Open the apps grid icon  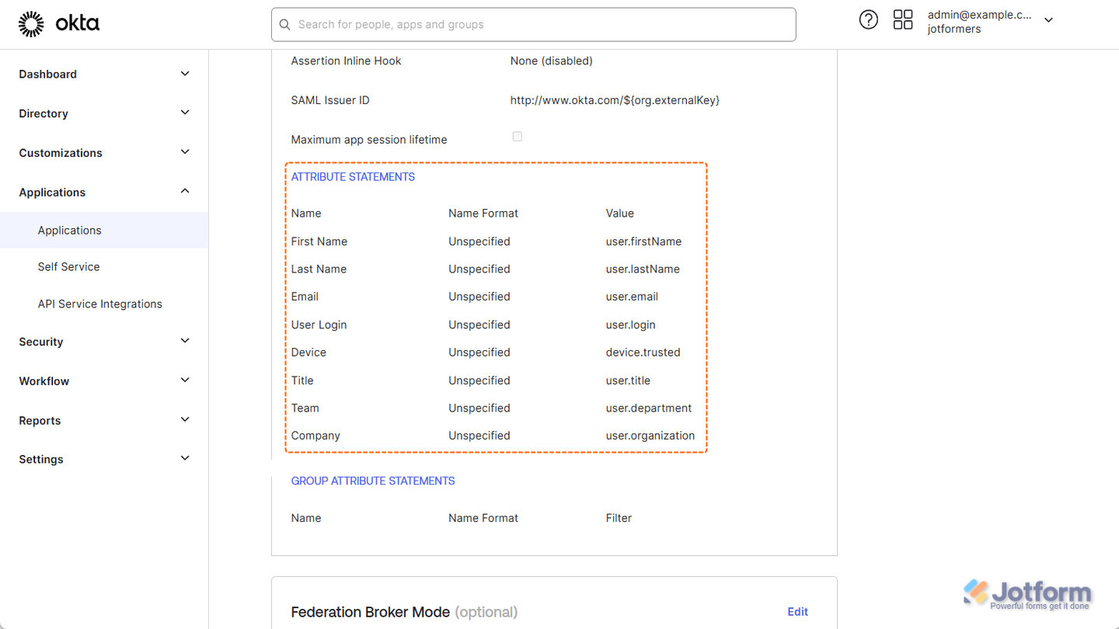click(x=903, y=20)
